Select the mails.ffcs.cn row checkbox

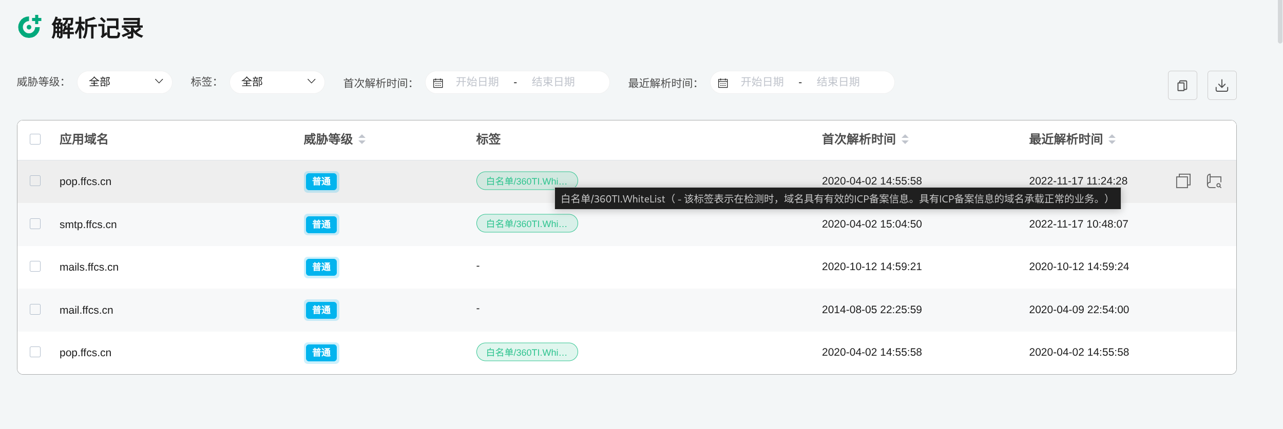coord(35,267)
